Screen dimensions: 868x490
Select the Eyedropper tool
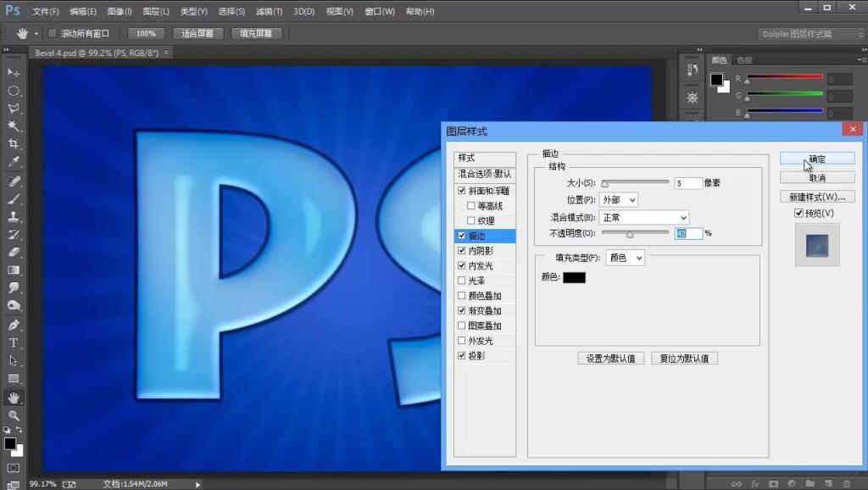[14, 162]
